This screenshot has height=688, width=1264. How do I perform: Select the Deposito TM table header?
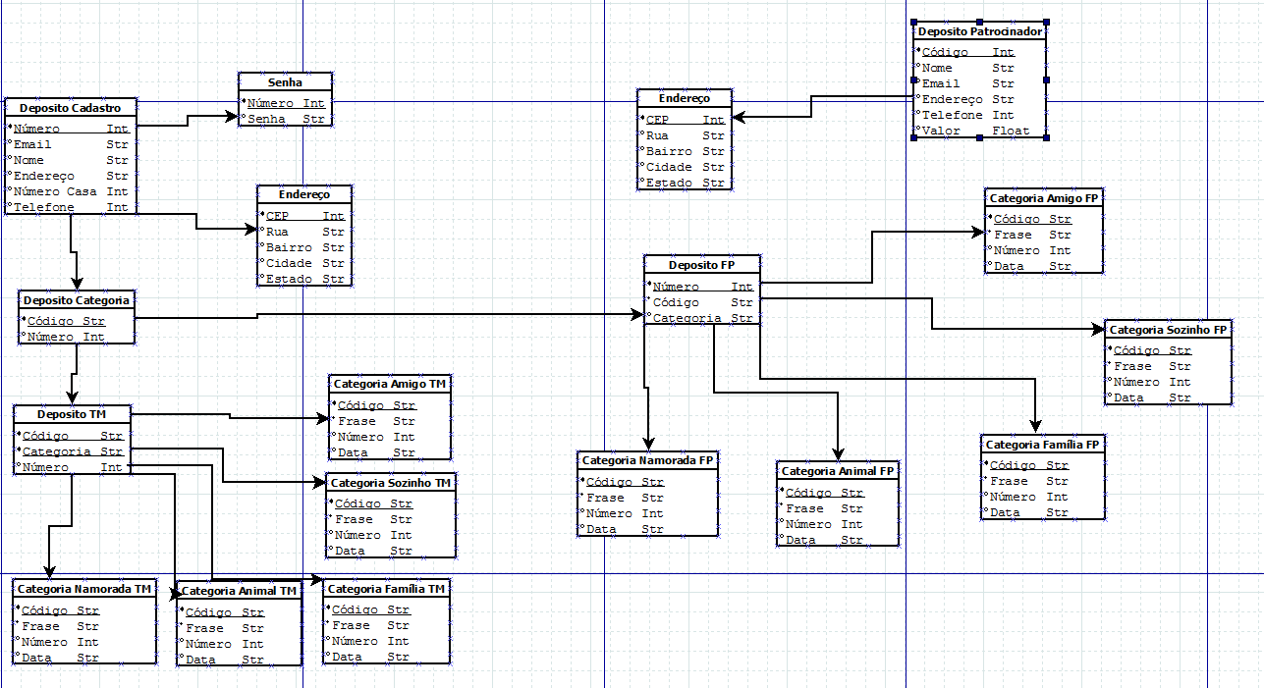(71, 414)
